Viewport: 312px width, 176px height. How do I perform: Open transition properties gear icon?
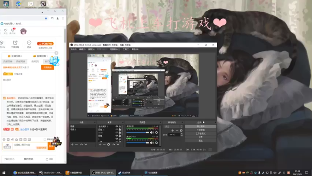(x=181, y=131)
